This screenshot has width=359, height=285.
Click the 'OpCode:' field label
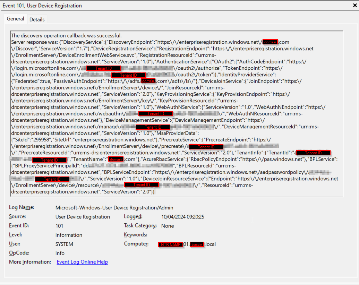point(19,253)
